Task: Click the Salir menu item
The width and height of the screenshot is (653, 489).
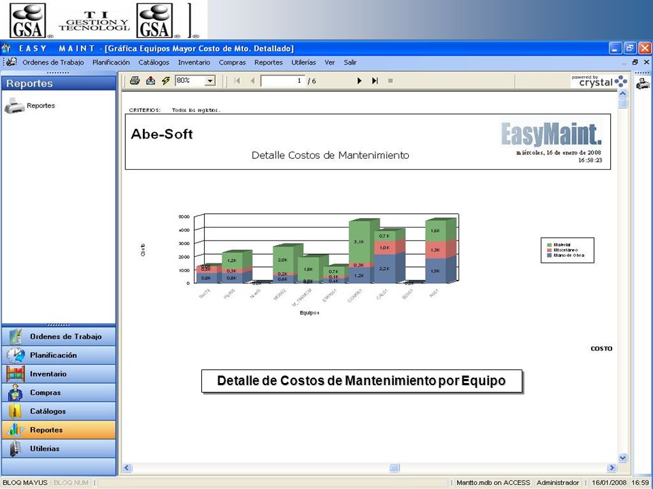Action: [350, 62]
